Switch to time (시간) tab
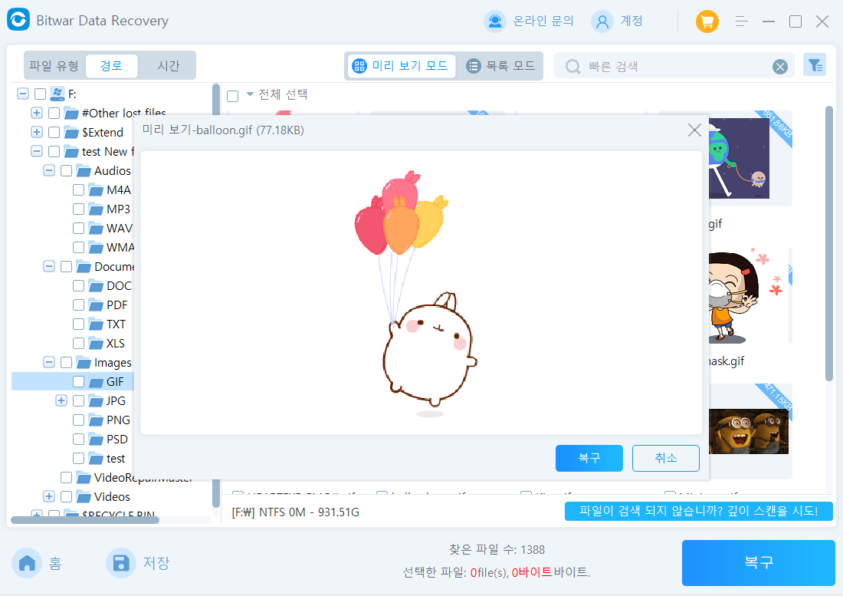The width and height of the screenshot is (843, 596). pyautogui.click(x=169, y=66)
